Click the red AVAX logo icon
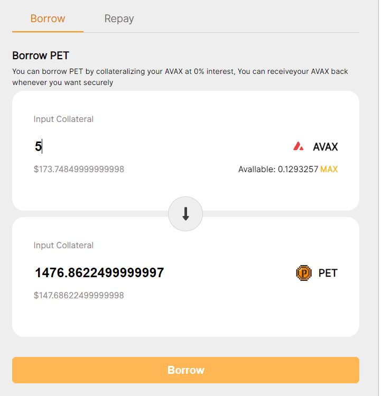382x396 pixels. click(x=299, y=146)
